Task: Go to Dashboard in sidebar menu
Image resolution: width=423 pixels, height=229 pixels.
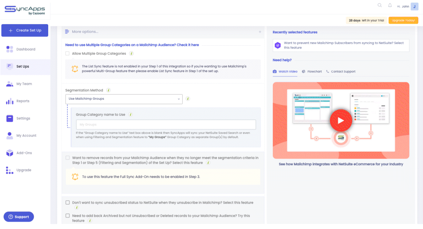Action: (26, 49)
